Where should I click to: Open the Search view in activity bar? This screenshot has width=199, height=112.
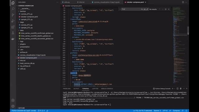tap(13, 9)
